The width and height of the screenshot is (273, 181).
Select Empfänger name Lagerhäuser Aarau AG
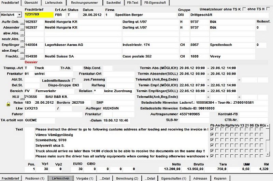point(83,45)
